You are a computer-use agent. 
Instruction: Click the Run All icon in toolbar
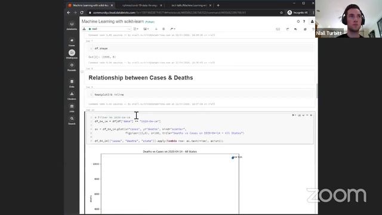156,29
